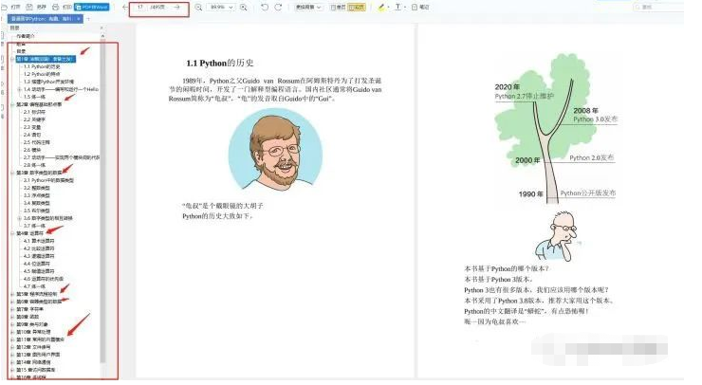Select highlighted 第1章 chapter entry

click(x=45, y=59)
